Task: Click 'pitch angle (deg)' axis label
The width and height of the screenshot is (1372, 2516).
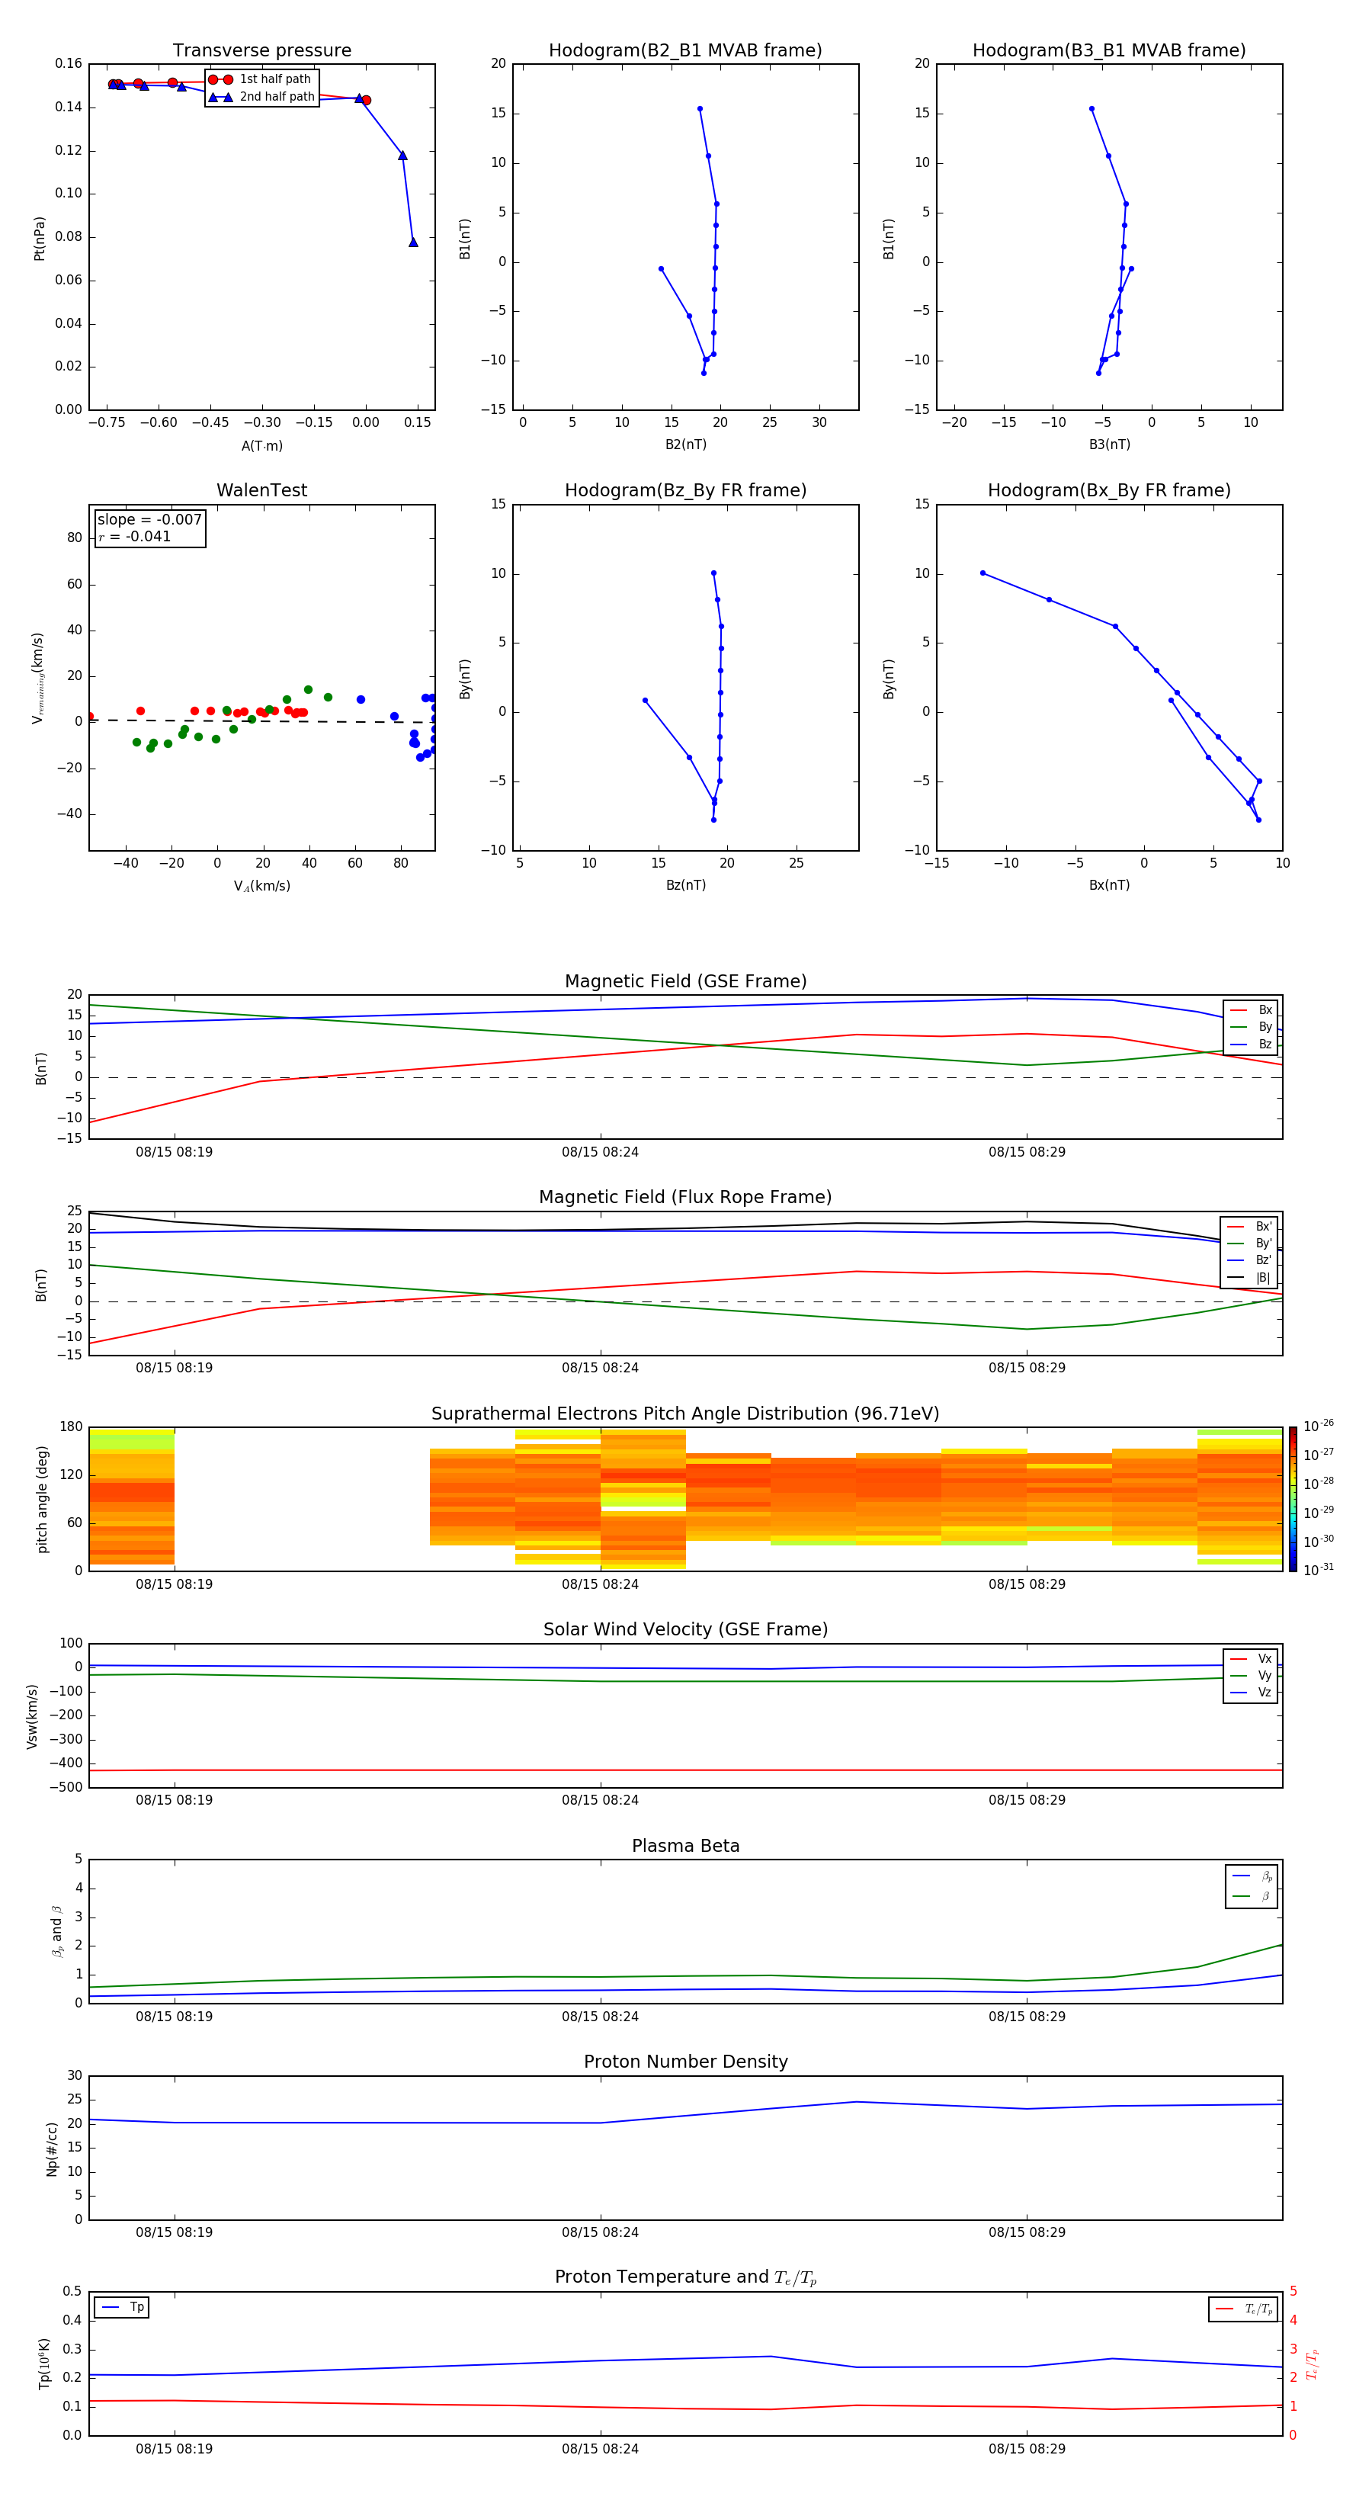Action: [42, 1499]
